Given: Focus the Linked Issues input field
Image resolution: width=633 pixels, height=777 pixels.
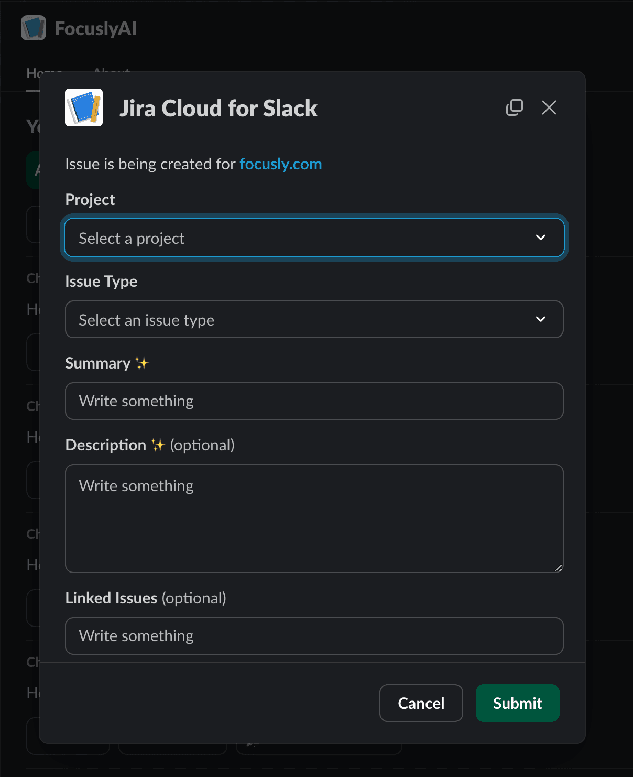Looking at the screenshot, I should point(314,636).
